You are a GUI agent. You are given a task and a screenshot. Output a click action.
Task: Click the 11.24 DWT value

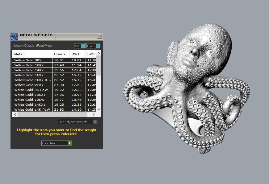click(x=77, y=65)
